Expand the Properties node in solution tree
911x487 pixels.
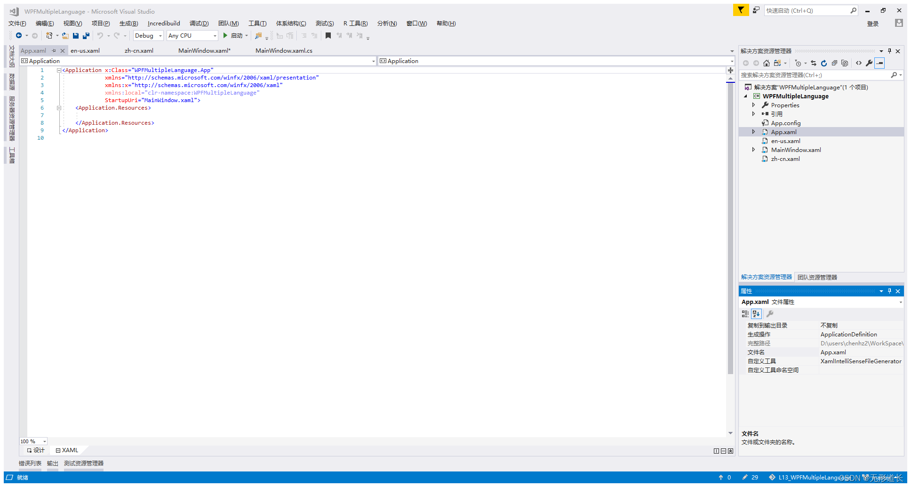[x=753, y=105]
